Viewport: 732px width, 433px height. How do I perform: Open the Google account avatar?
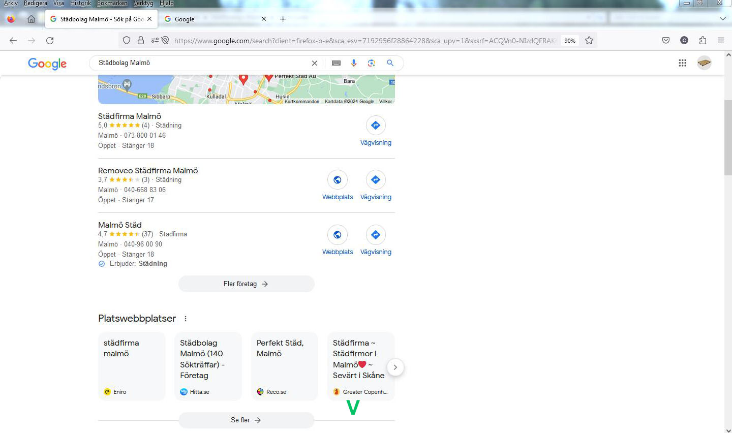click(x=704, y=63)
